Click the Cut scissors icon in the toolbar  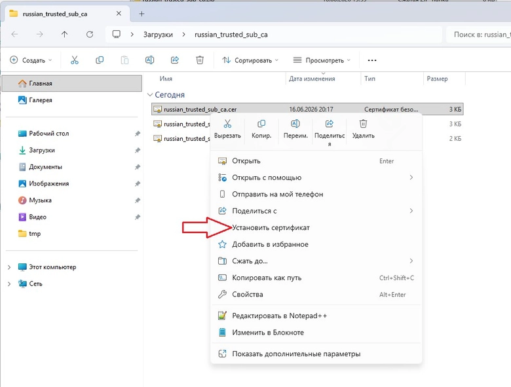click(75, 60)
